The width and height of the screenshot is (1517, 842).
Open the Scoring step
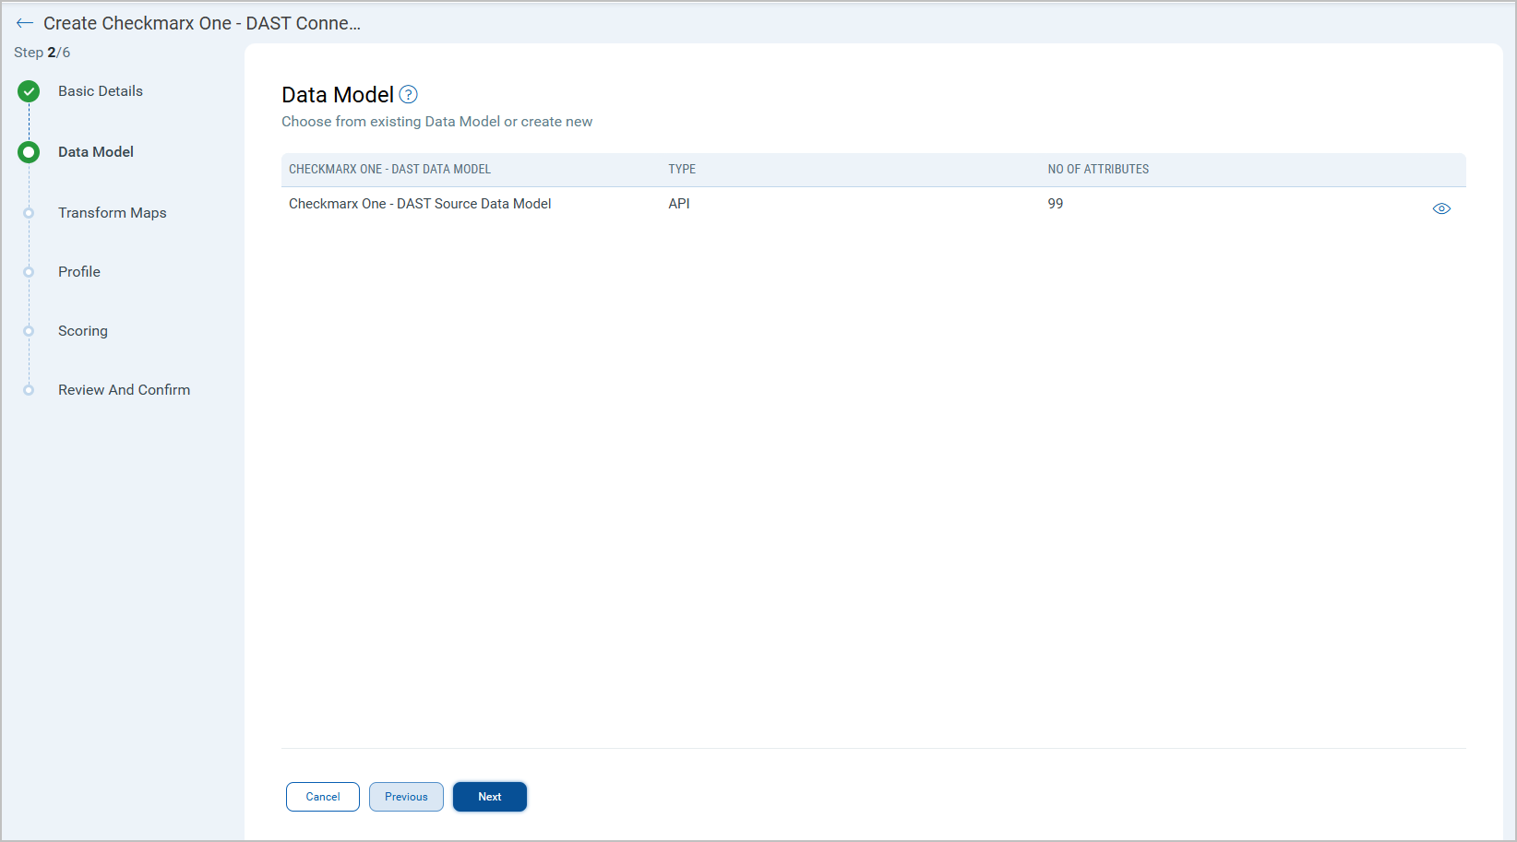[x=83, y=331]
